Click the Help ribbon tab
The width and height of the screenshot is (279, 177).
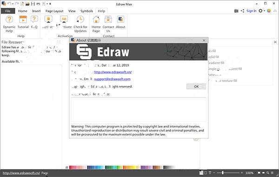tap(101, 11)
